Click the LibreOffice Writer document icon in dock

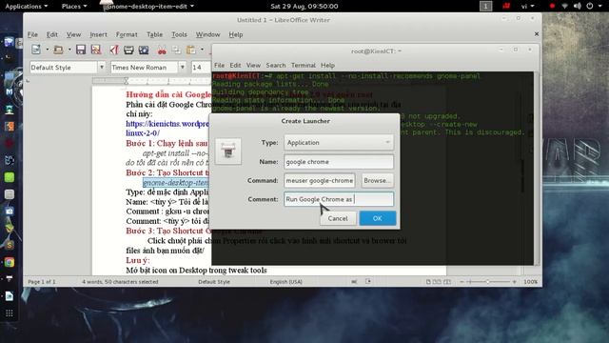click(10, 296)
